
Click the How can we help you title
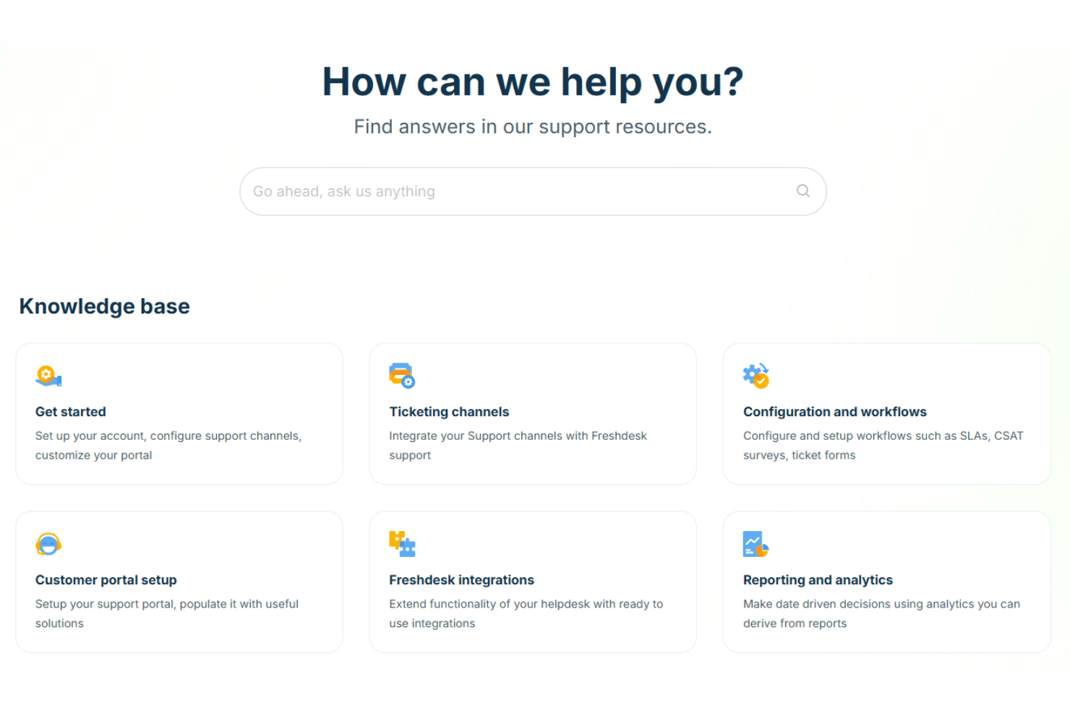534,82
